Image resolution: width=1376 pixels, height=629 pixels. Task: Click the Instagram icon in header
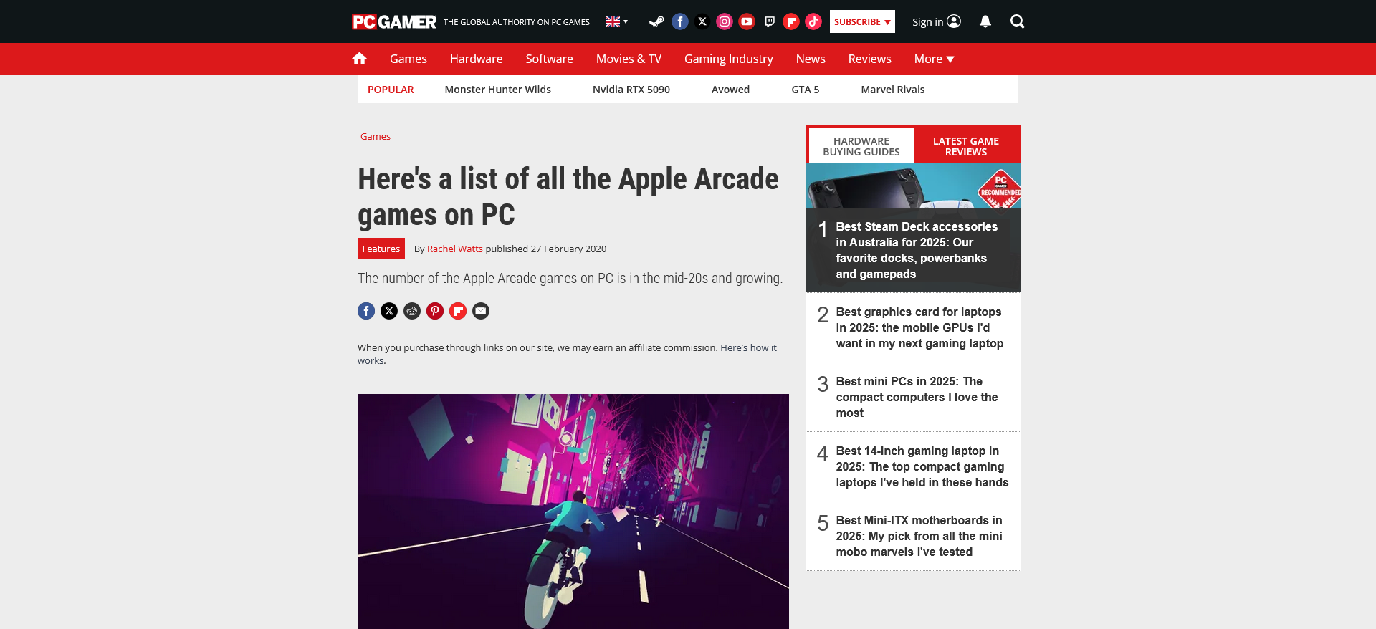point(725,21)
